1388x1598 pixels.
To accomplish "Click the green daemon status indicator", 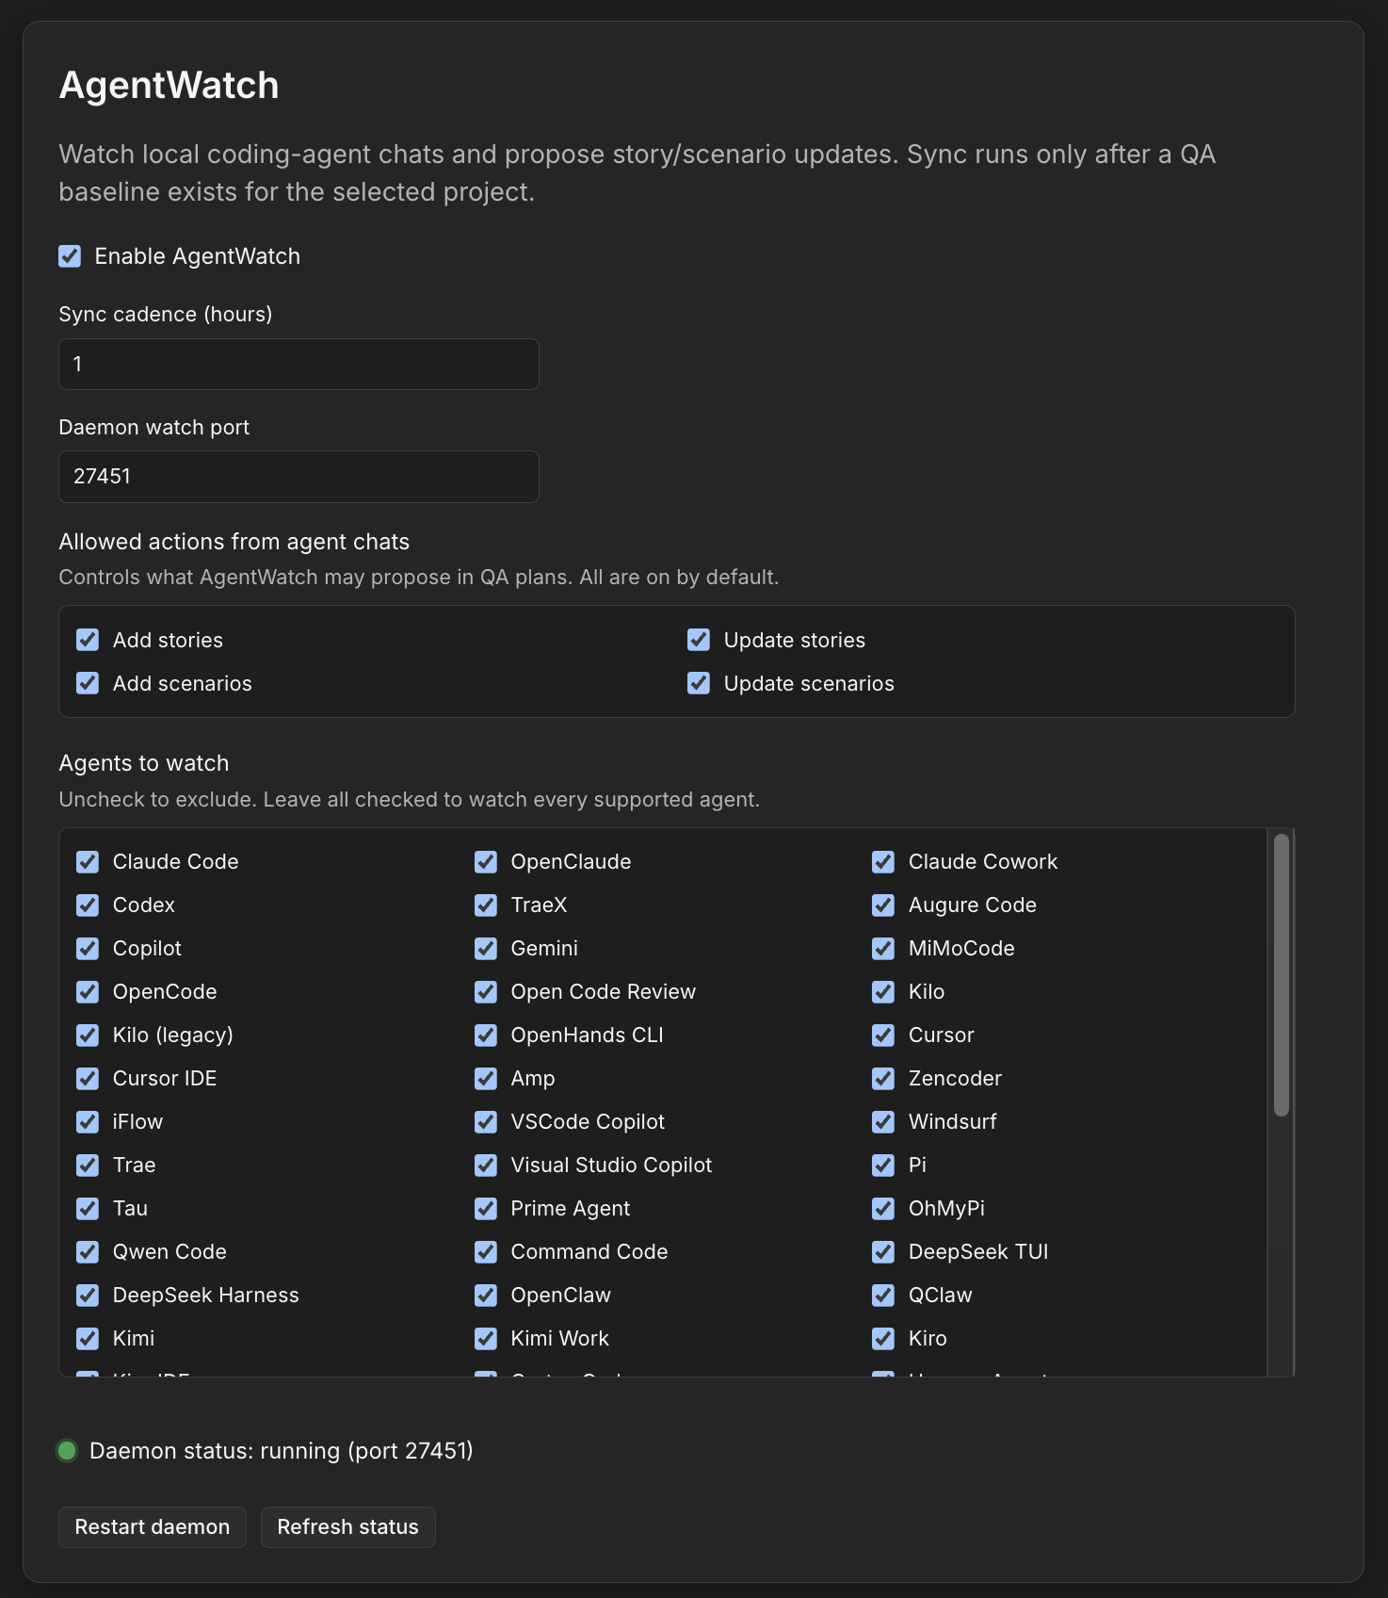I will point(67,1451).
